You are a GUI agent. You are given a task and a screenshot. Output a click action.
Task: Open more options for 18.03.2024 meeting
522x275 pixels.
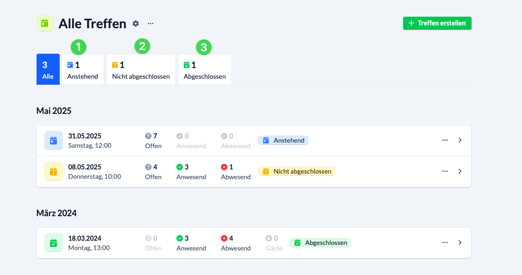click(x=445, y=243)
